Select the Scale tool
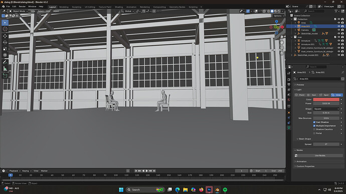 5,48
